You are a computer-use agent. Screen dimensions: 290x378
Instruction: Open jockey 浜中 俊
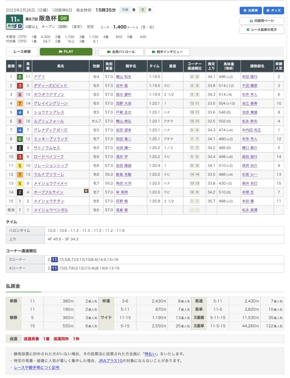pos(122,86)
